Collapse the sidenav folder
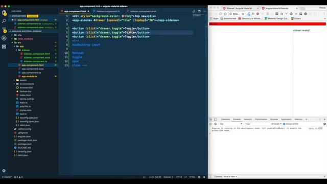 click(26, 50)
